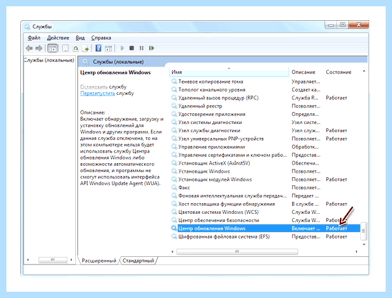Open the Действие menu
This screenshot has height=298, width=392.
(58, 38)
